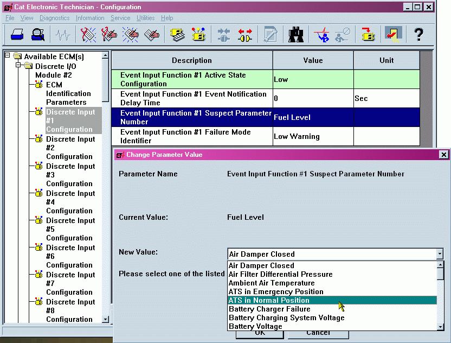Select the Suspect Parameter Number row
451x343 pixels.
click(x=266, y=117)
